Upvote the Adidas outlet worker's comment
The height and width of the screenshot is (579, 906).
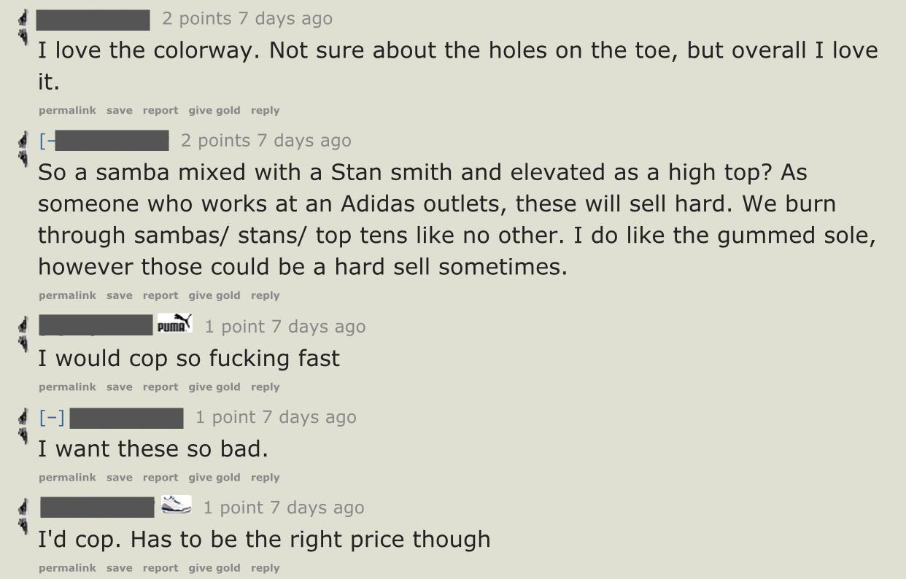23,141
